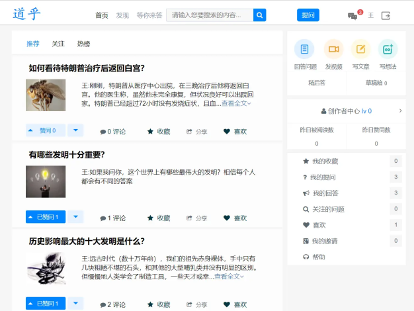
Task: Expand 查看全文 on the 十大发明 post
Action: [x=229, y=277]
